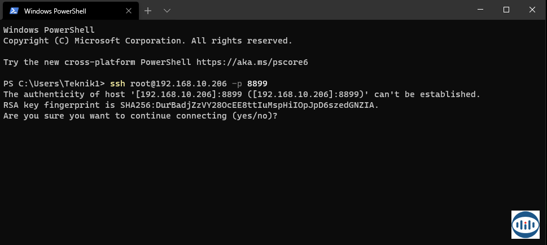547x245 pixels.
Task: Select the Windows PowerShell tab title
Action: tap(56, 10)
